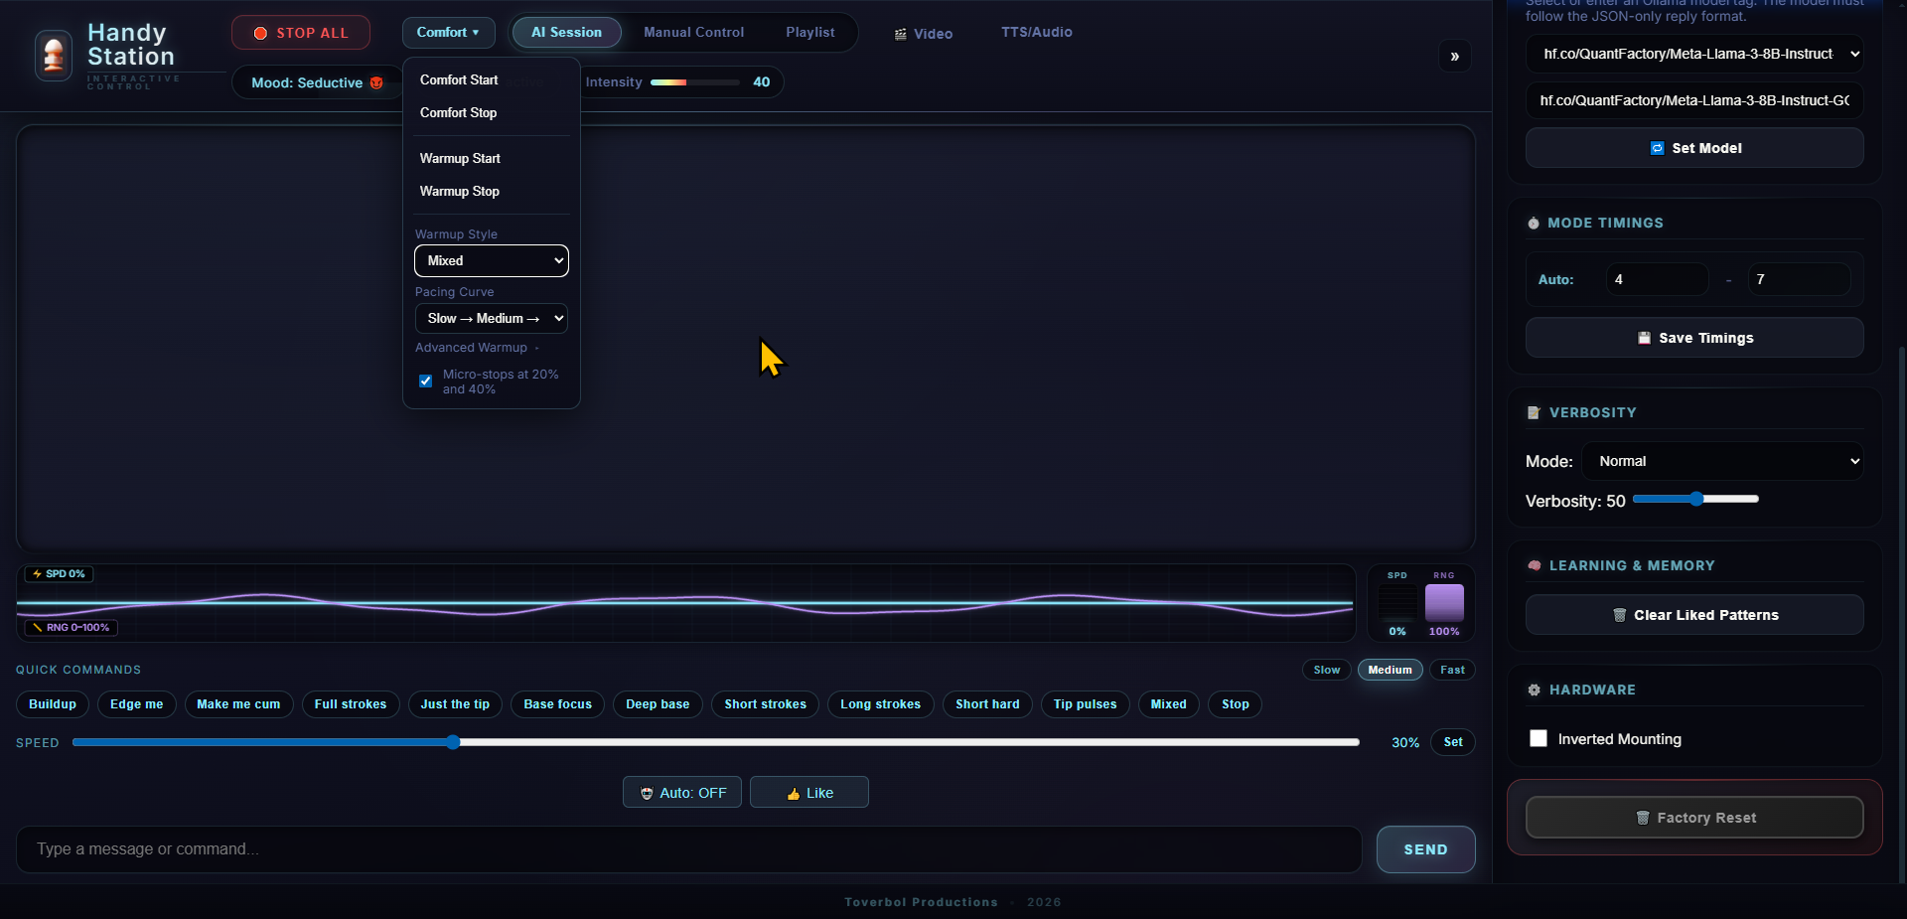Click the SPD level meter
Viewport: 1907px width, 919px height.
1397,603
